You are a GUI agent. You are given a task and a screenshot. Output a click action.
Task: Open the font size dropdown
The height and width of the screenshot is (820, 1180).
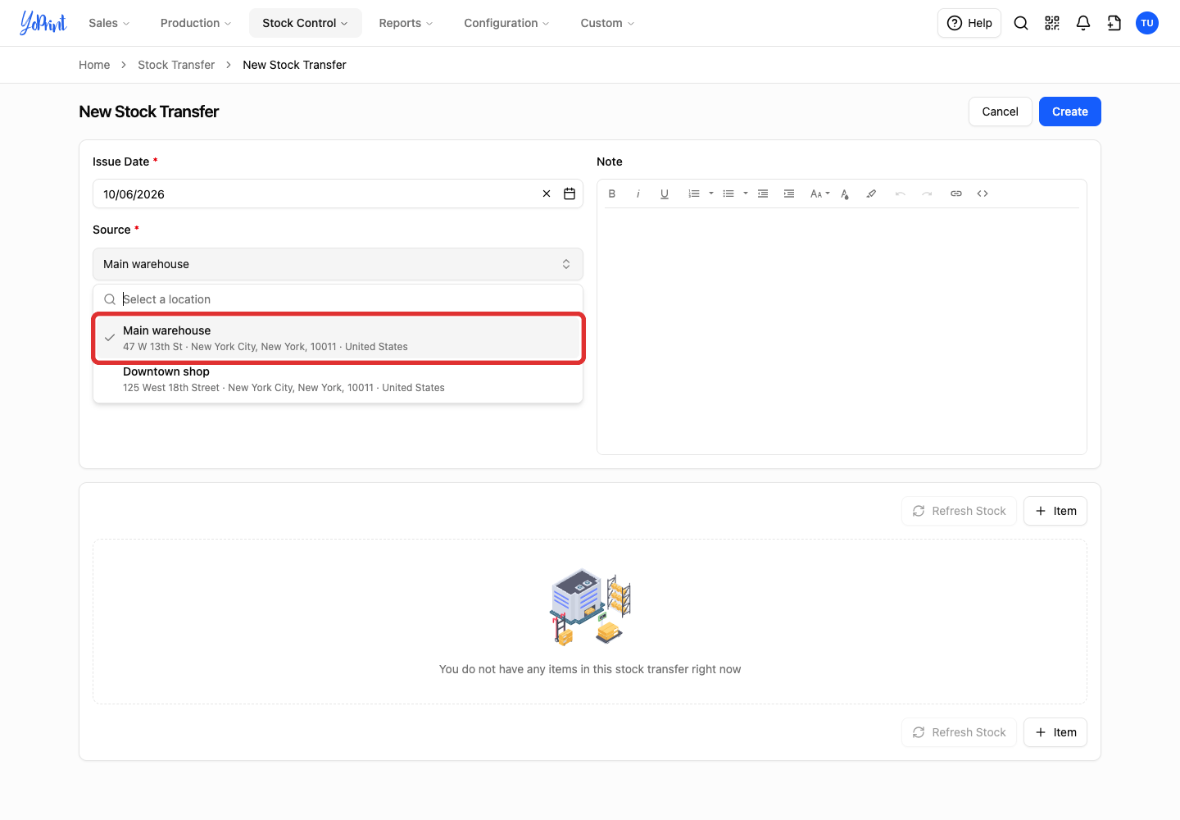click(x=819, y=194)
